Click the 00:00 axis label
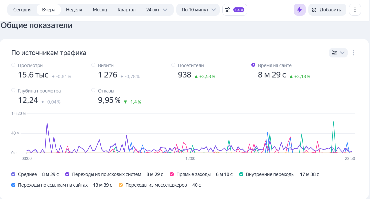 26,159
